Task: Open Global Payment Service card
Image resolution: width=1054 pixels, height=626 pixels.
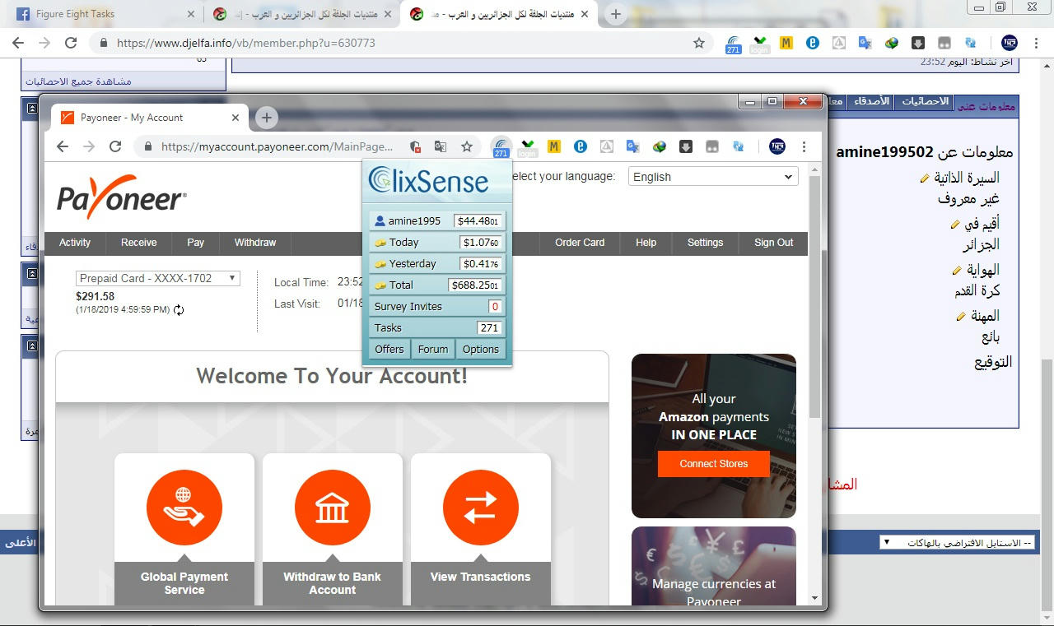Action: click(184, 529)
